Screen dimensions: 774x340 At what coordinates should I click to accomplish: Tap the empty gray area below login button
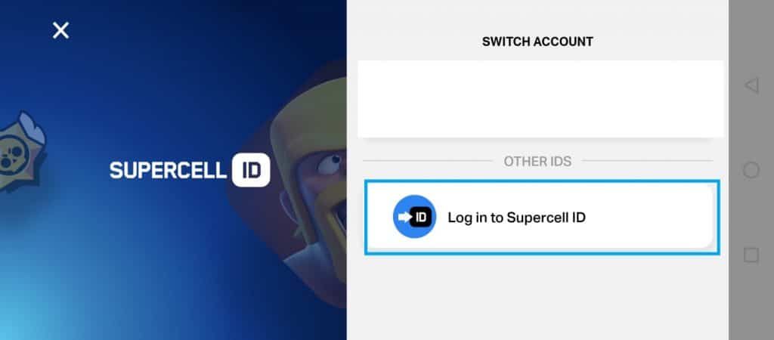(x=537, y=296)
